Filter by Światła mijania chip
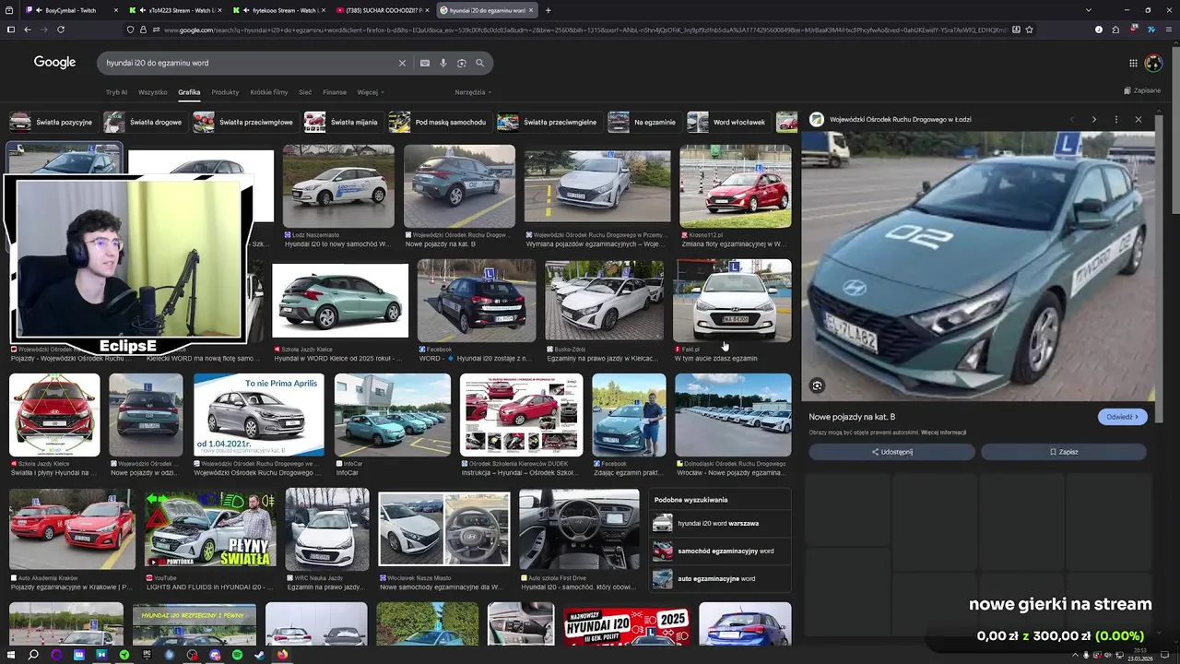The image size is (1180, 664). click(x=343, y=122)
